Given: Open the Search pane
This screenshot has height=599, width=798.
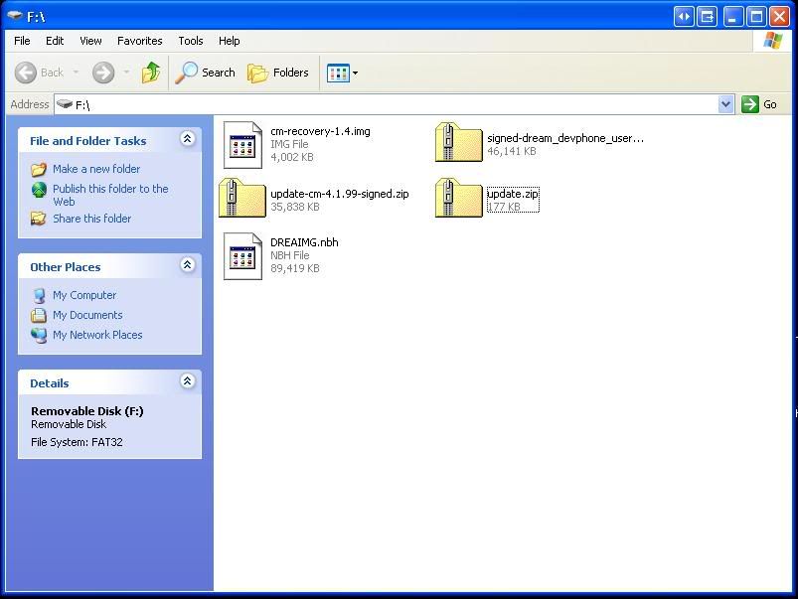Looking at the screenshot, I should 205,73.
